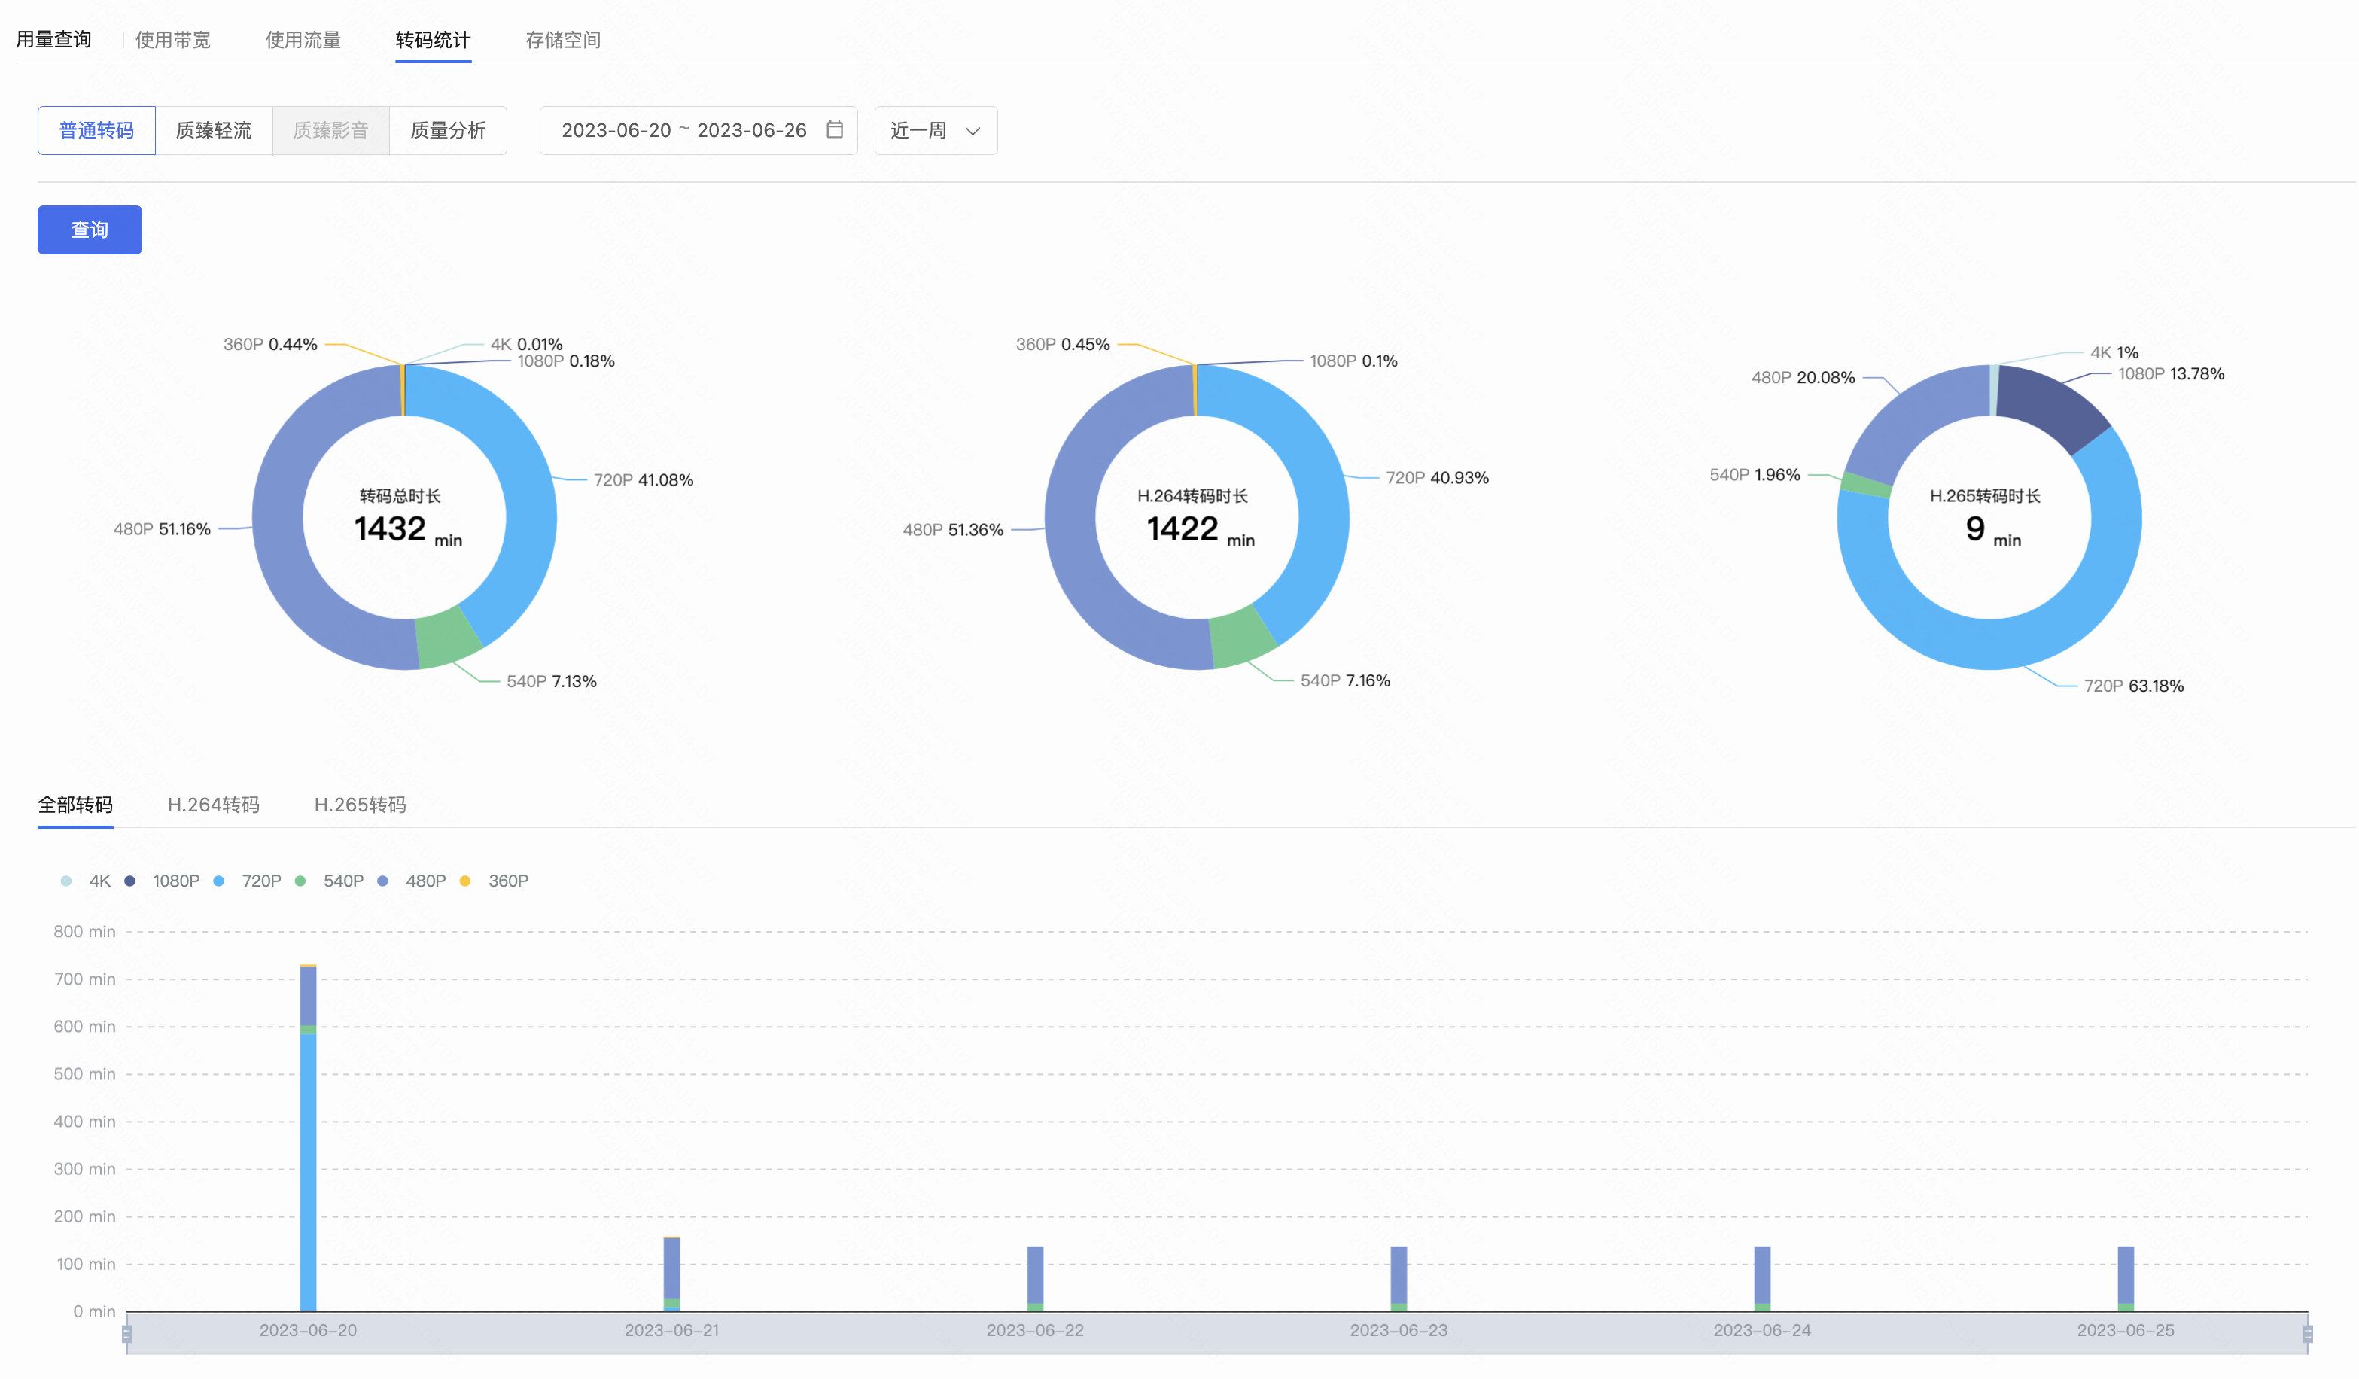2359x1379 pixels.
Task: Select the 质臻影音 segment option
Action: pyautogui.click(x=330, y=130)
